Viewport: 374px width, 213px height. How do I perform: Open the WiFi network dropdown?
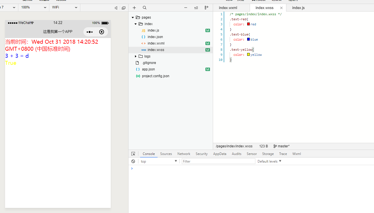65,8
